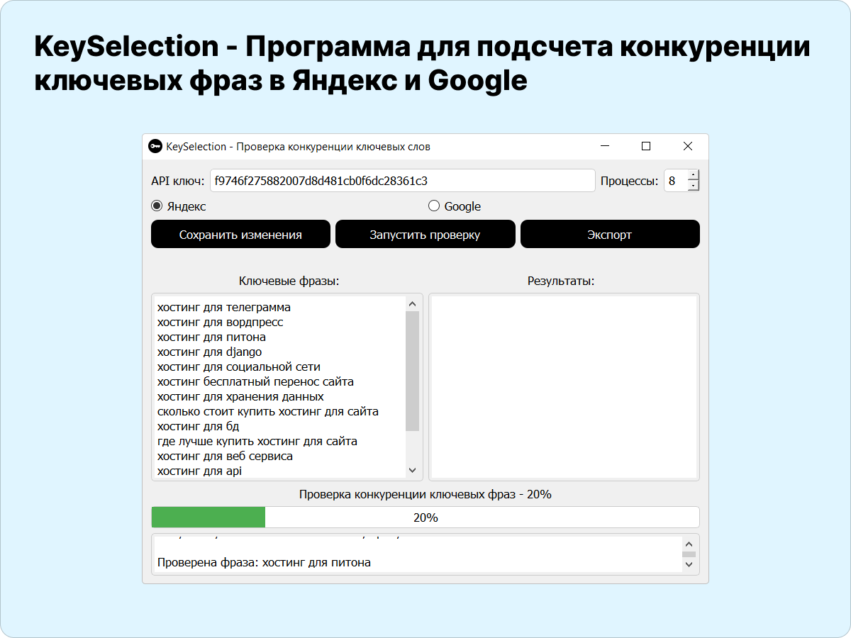Click phrase 'хостинг для бд'
This screenshot has width=851, height=638.
pos(198,427)
